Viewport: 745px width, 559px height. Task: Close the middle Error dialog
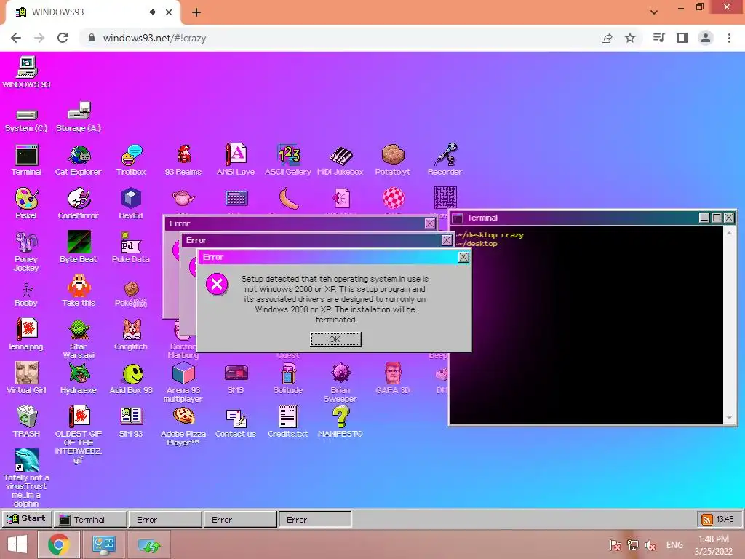click(447, 240)
